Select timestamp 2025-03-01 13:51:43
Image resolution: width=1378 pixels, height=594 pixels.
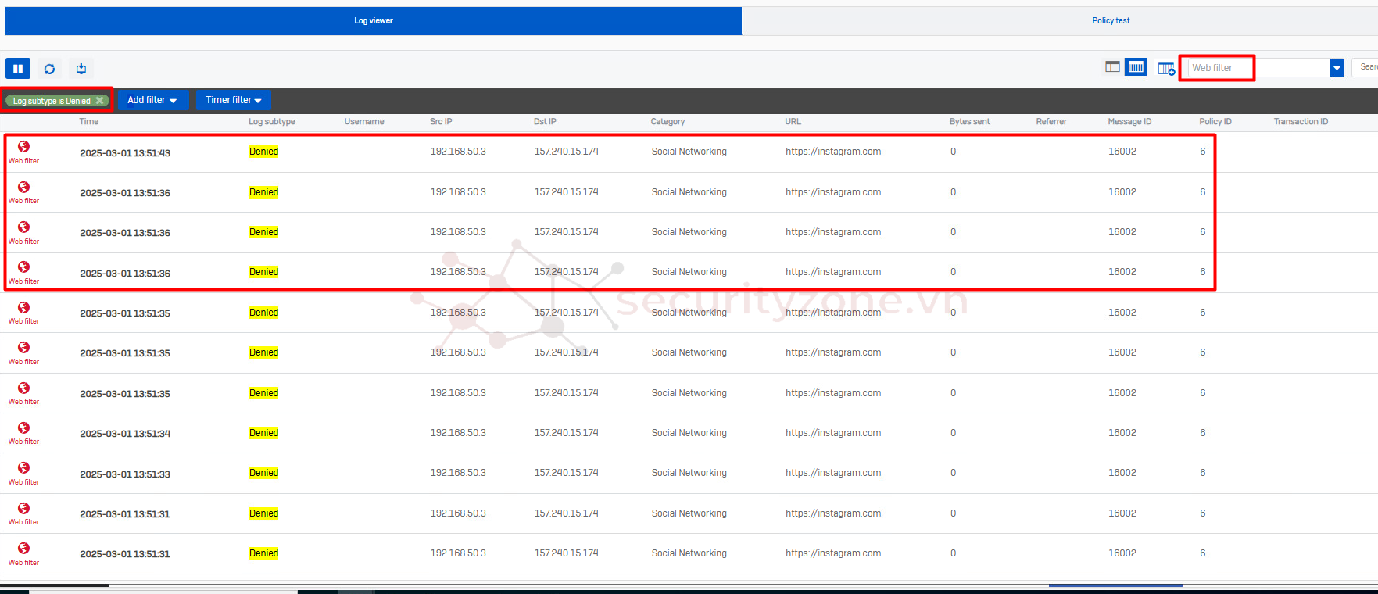tap(125, 153)
